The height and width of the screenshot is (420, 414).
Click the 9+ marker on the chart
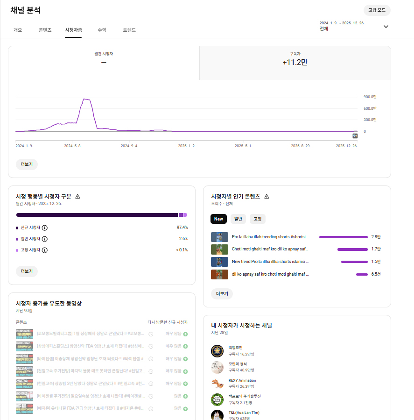[x=355, y=135]
